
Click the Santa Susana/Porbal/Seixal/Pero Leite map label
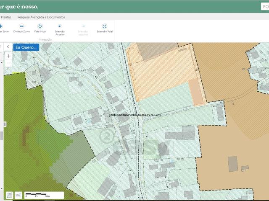134,115
